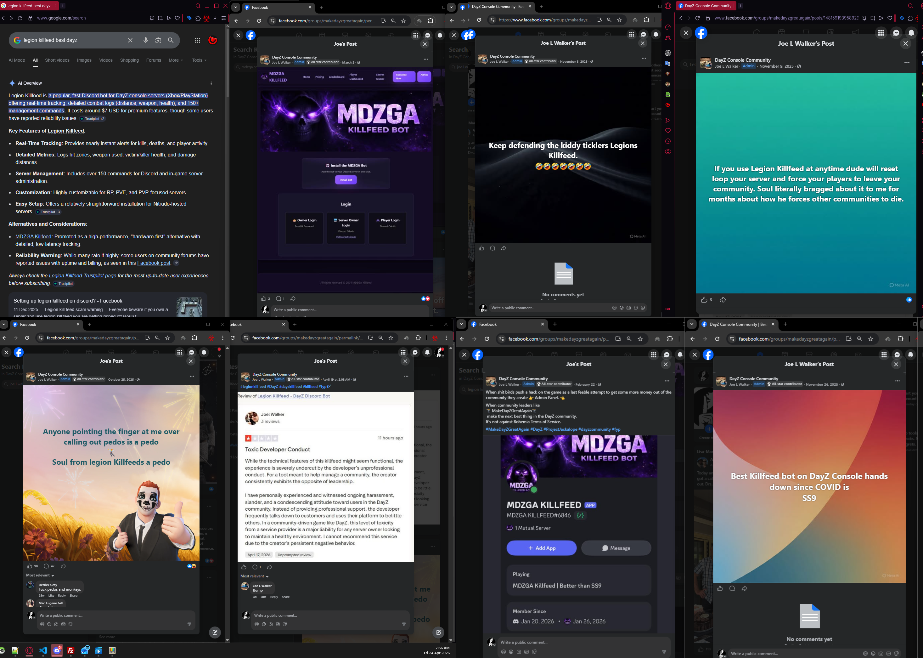
Task: Open bookmarks heart in Opera sidebar
Action: (x=668, y=131)
